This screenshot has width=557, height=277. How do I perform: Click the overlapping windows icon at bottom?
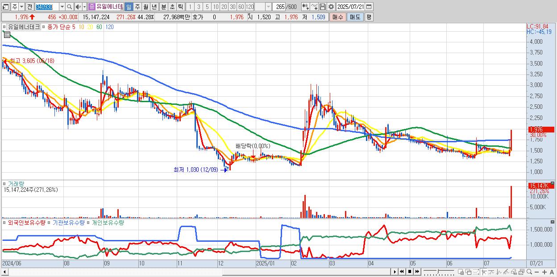pos(469,272)
